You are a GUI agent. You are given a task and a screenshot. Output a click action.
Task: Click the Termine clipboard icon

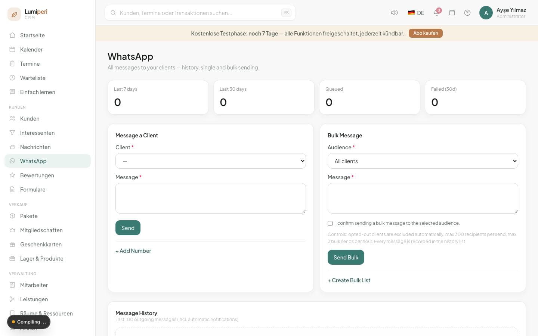tap(12, 64)
